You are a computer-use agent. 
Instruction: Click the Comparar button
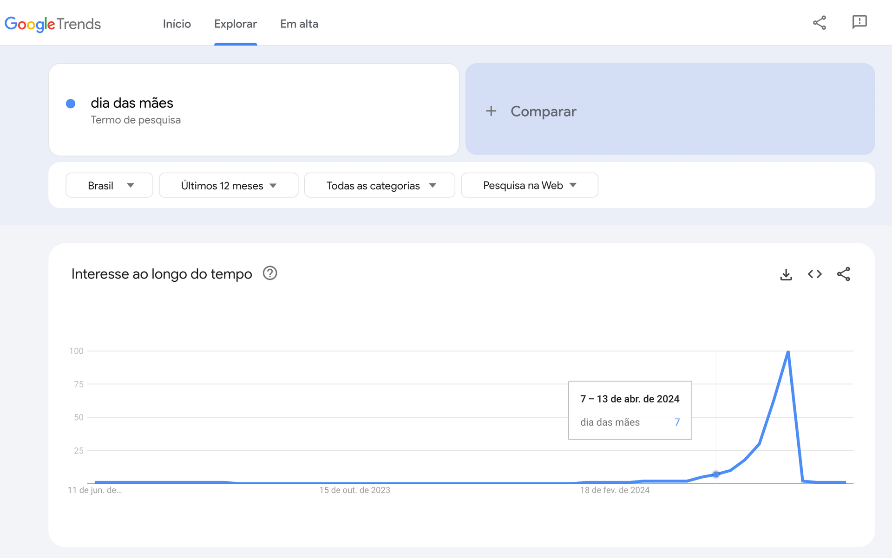[x=543, y=111]
